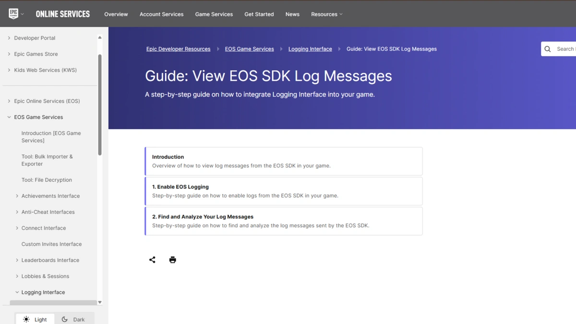Open the Resources dropdown menu
Viewport: 576px width, 324px height.
[x=326, y=14]
